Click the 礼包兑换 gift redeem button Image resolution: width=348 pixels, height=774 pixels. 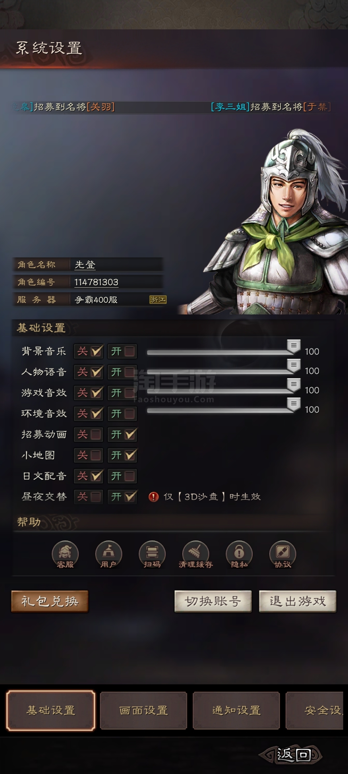coord(50,601)
